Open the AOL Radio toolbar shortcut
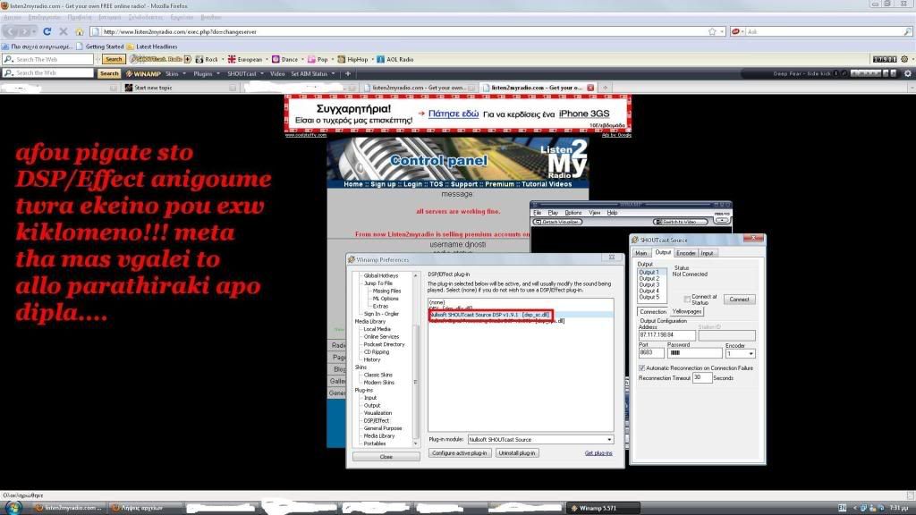916x515 pixels. click(x=394, y=60)
